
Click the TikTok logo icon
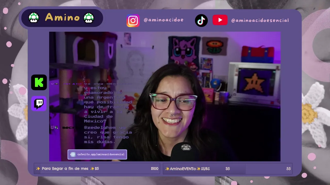201,21
